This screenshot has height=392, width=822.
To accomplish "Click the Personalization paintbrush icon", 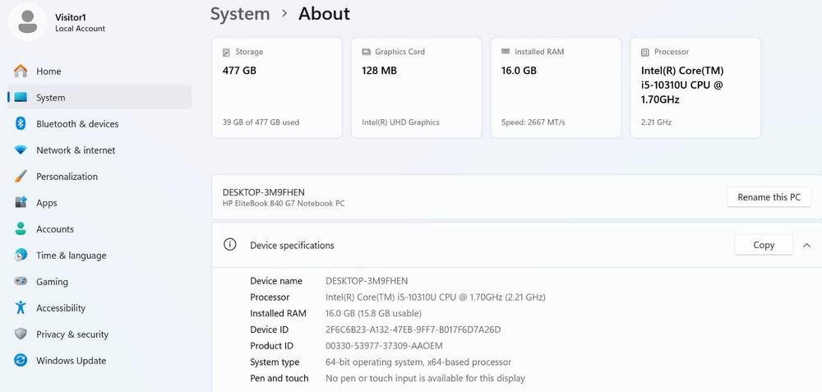I will [21, 177].
